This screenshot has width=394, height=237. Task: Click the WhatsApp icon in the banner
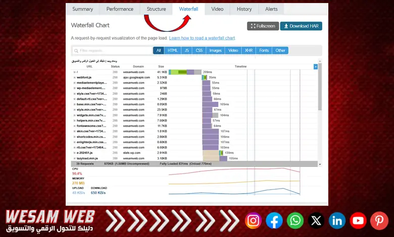click(x=295, y=220)
